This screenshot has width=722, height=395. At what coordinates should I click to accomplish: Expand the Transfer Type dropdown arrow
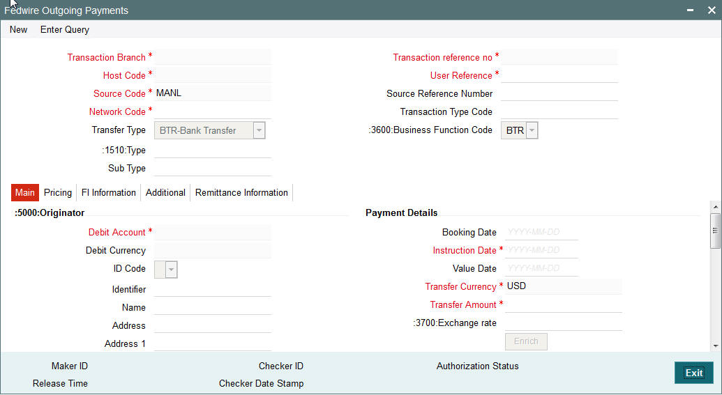(260, 130)
